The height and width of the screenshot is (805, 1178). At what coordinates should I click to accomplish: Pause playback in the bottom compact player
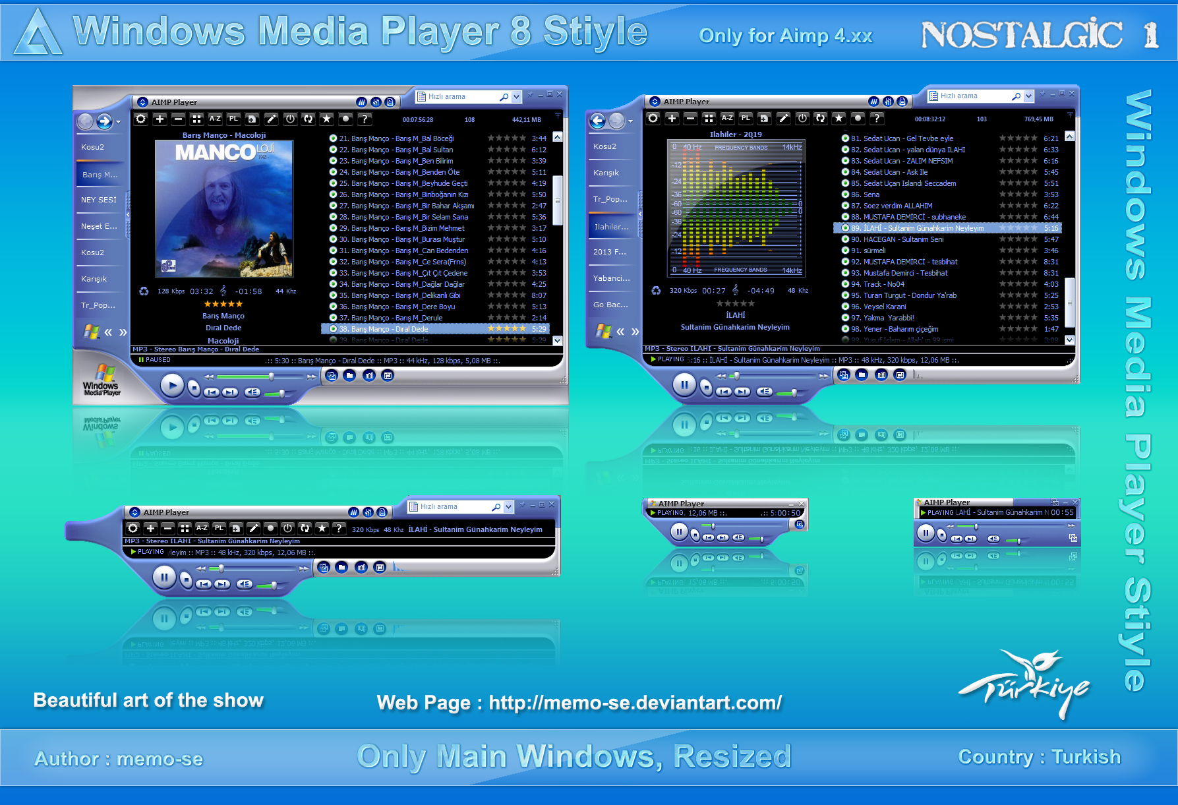164,578
